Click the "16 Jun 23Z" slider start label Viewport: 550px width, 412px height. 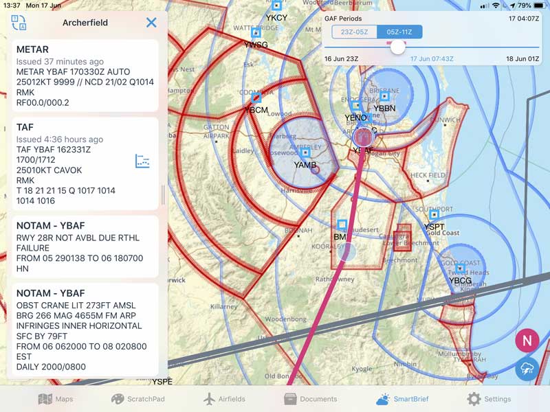pos(341,59)
